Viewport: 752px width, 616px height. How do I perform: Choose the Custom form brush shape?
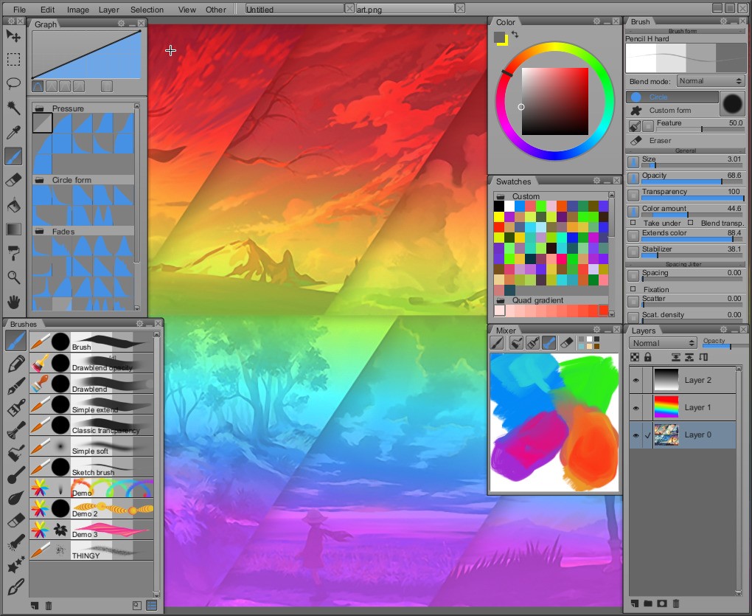click(669, 111)
